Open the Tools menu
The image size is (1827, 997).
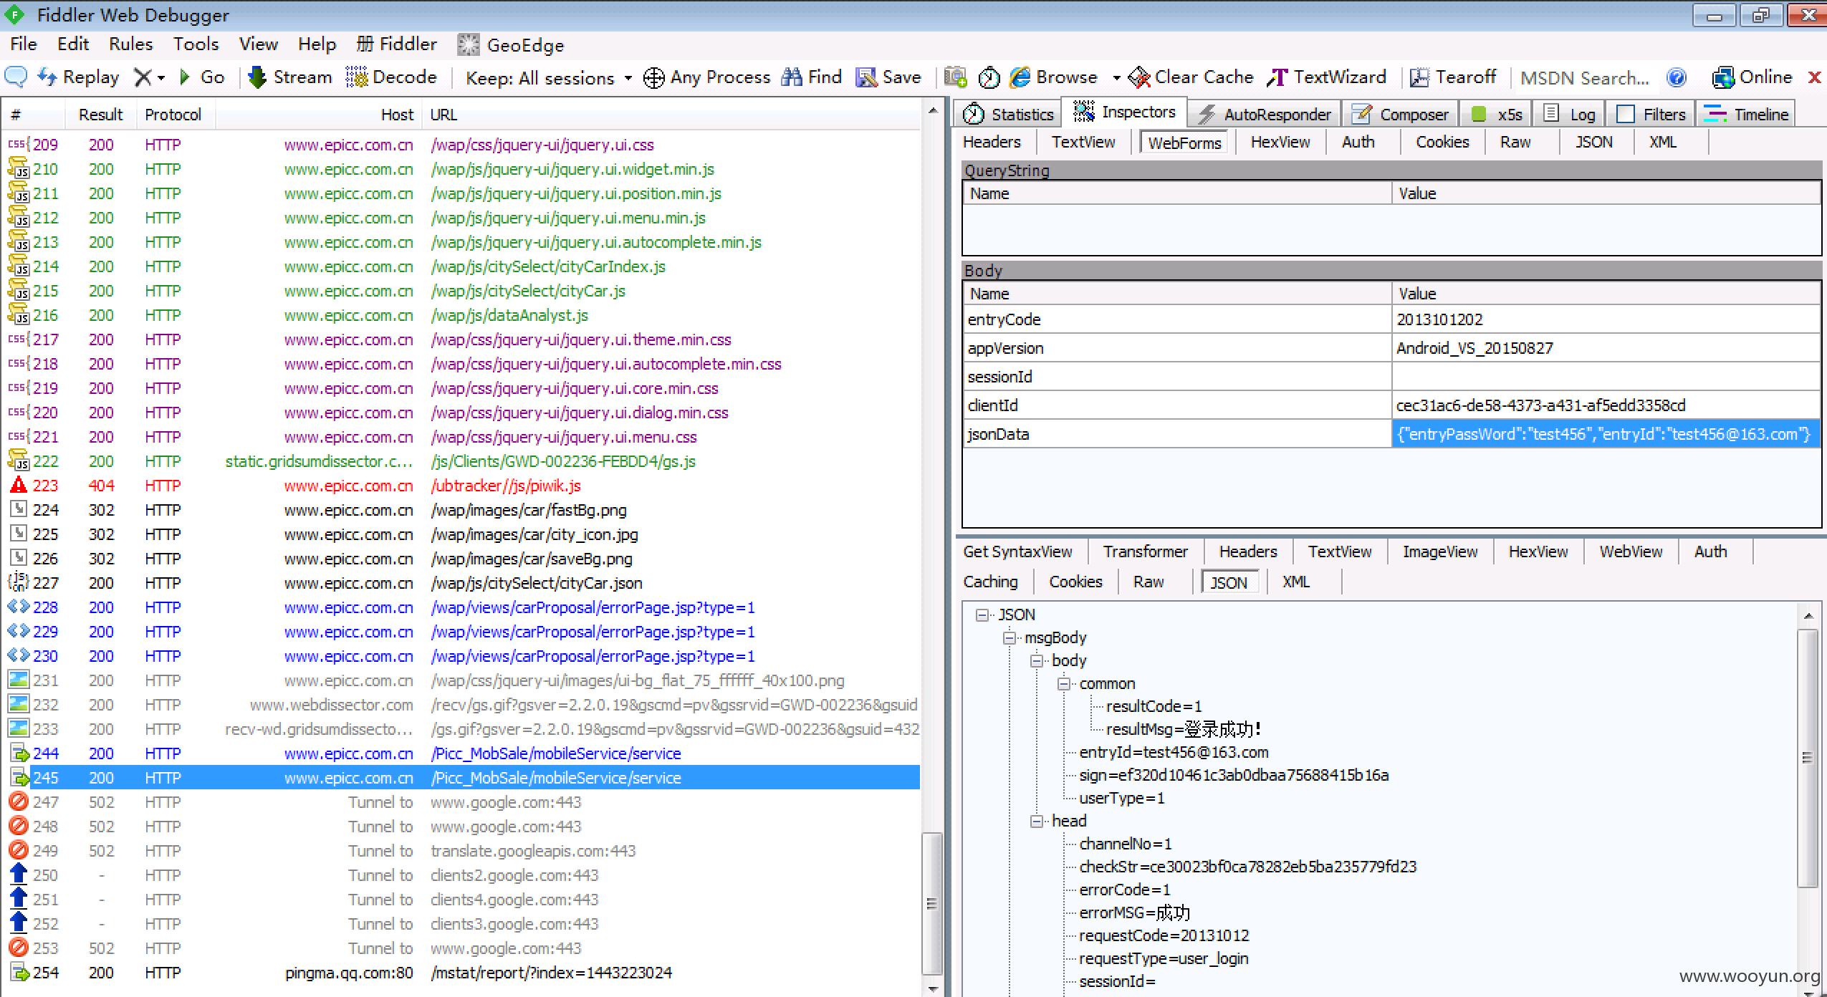tap(196, 44)
